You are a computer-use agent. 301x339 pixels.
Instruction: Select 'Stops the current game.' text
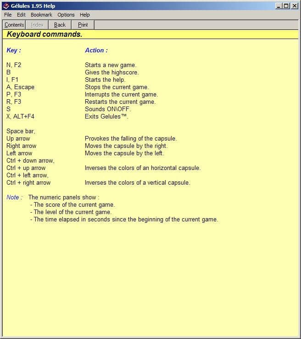117,87
